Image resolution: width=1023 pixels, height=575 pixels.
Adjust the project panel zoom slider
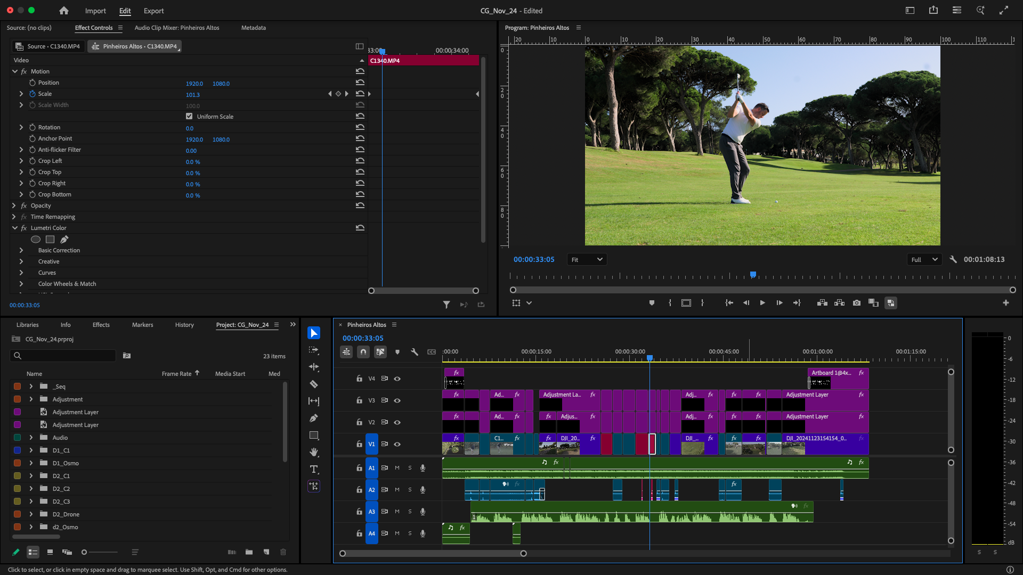85,552
